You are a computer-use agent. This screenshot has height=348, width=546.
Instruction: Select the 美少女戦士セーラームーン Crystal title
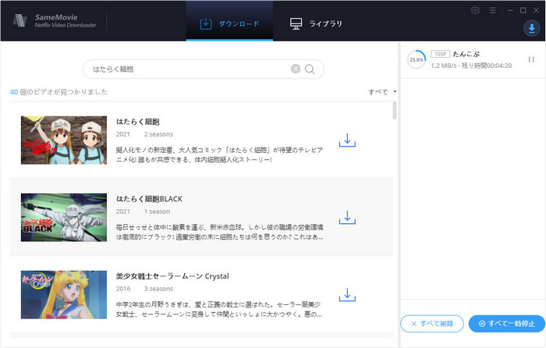pos(172,276)
